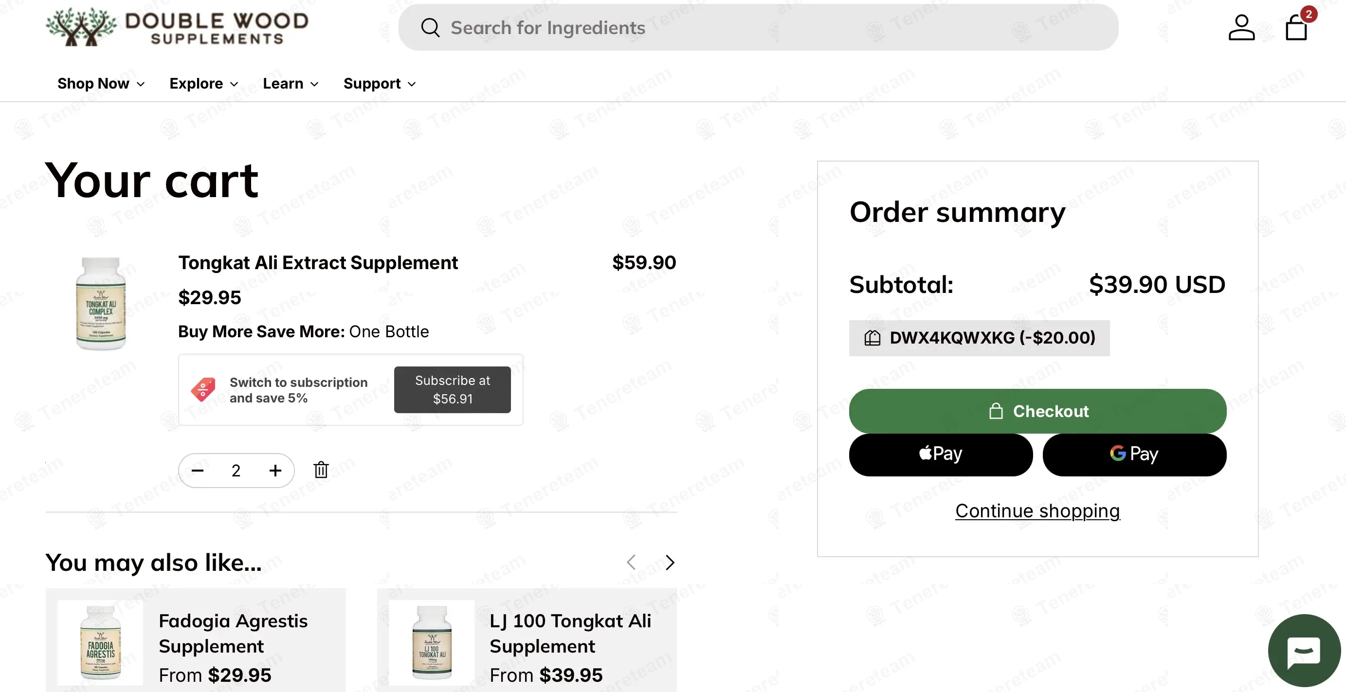
Task: Expand the Explore menu
Action: point(204,84)
